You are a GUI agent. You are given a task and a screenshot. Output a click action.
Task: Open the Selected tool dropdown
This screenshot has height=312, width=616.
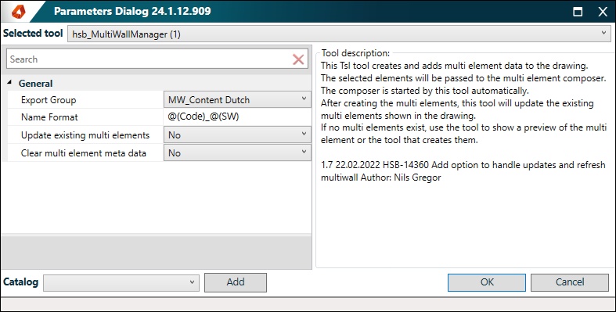[x=339, y=34]
